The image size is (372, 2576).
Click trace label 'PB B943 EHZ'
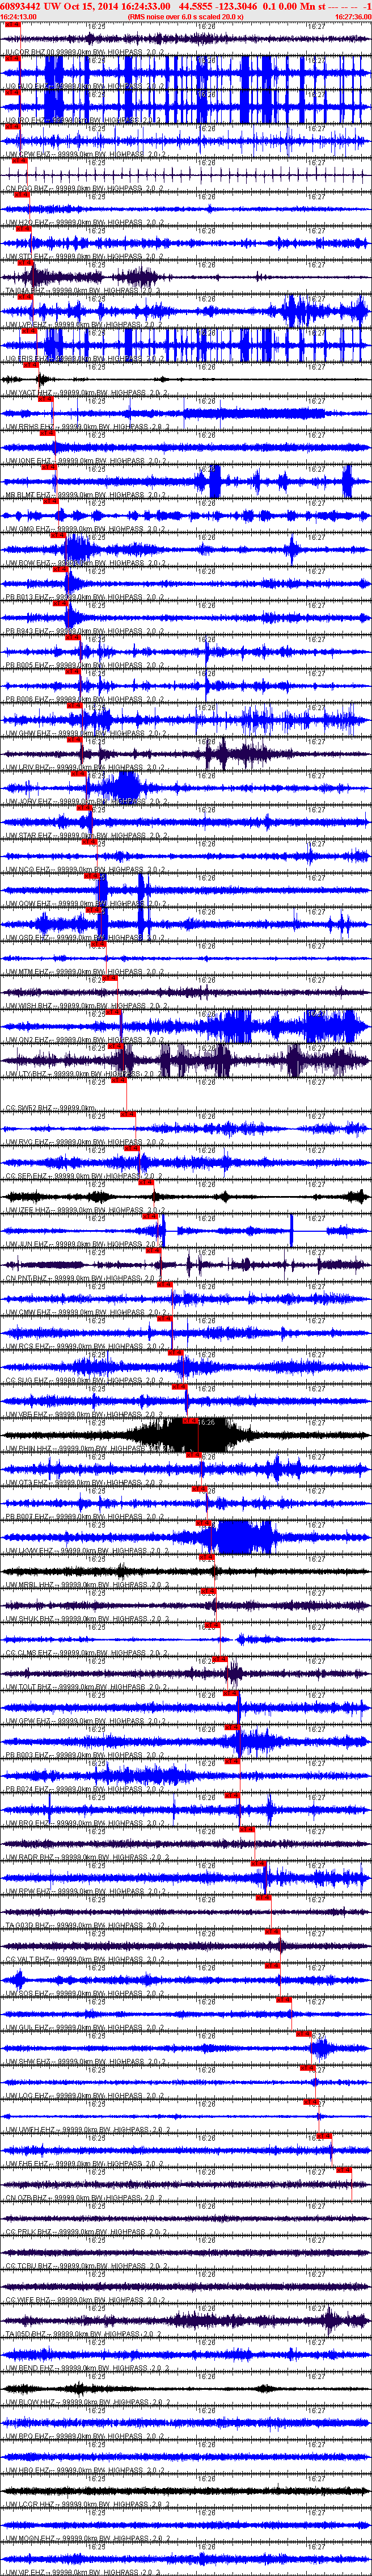pyautogui.click(x=26, y=631)
